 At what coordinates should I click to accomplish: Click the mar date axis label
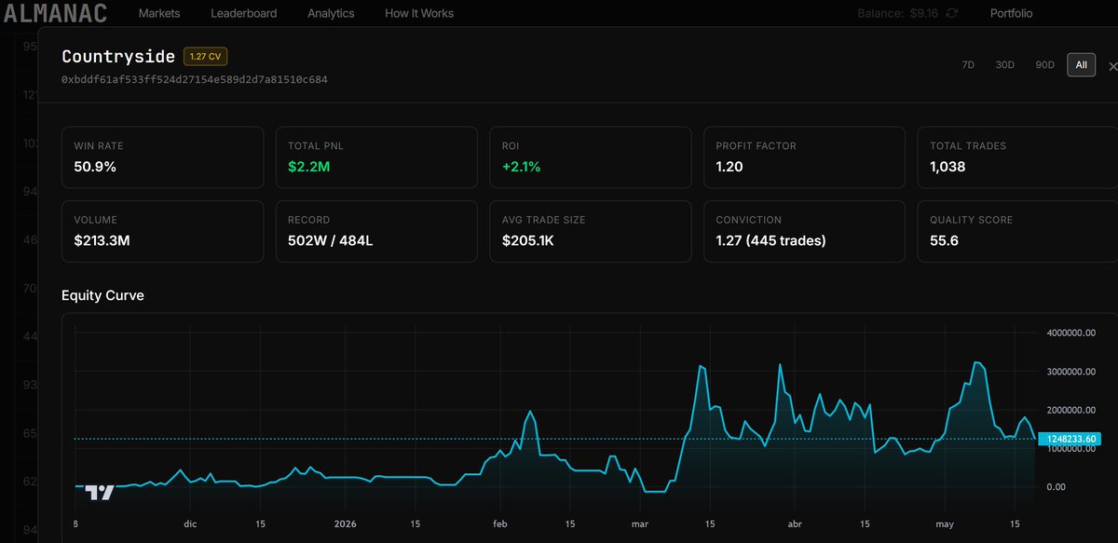(640, 523)
